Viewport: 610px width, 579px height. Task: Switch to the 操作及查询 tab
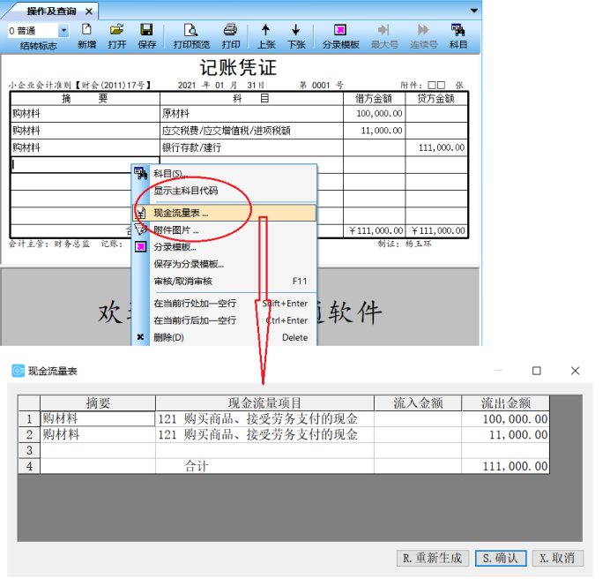click(x=51, y=11)
